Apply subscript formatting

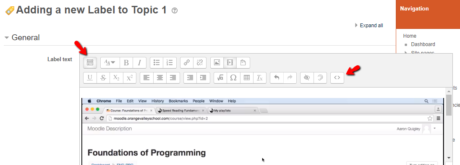point(116,78)
